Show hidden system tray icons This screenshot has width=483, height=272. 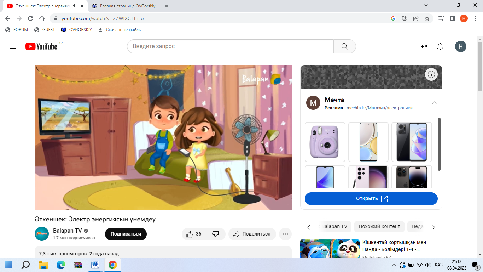[x=394, y=265]
